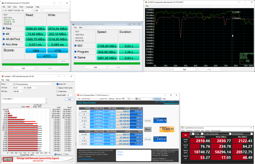
Task: Open the 1 GB size dropdown in AS SSD
Action: (x=38, y=11)
